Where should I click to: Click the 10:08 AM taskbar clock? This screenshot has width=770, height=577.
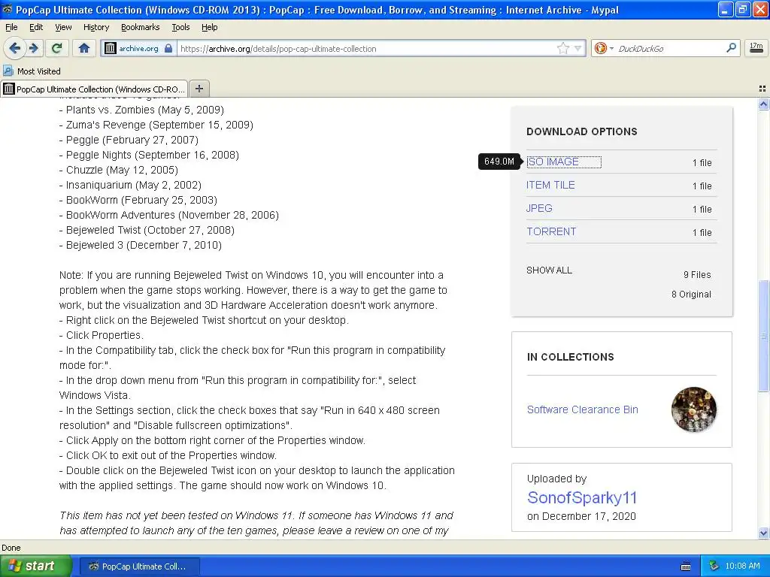pos(742,566)
